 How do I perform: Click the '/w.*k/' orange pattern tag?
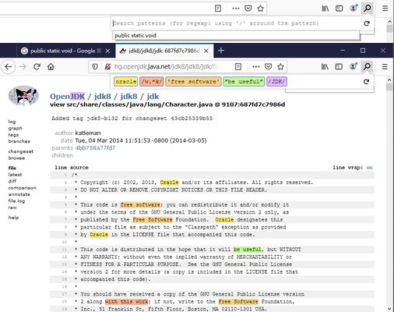coord(152,82)
